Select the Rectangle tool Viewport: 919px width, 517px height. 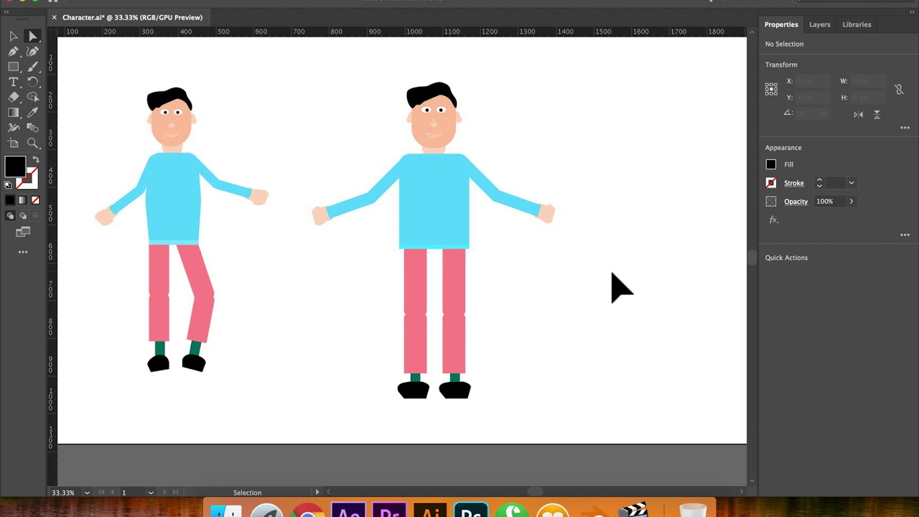point(14,67)
